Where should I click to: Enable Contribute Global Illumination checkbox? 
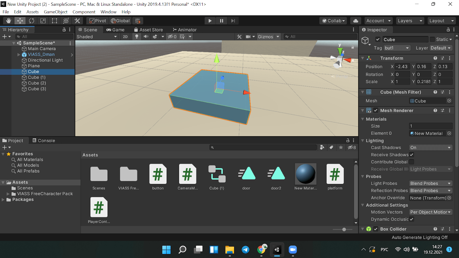412,162
